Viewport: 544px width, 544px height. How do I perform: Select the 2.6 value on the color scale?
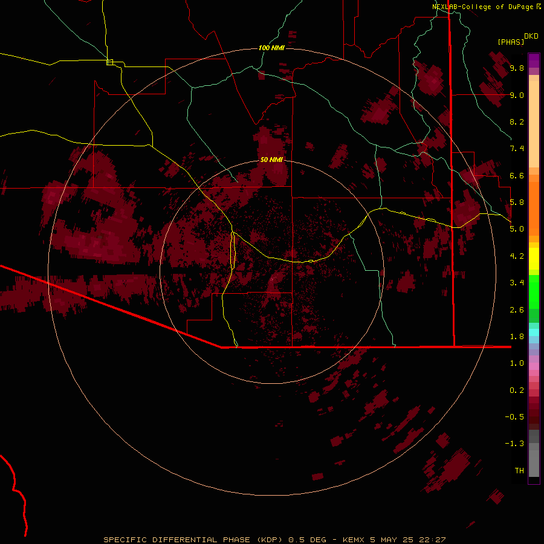click(x=517, y=310)
